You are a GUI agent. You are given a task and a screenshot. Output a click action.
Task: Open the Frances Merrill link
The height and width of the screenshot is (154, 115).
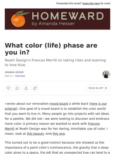52,126
